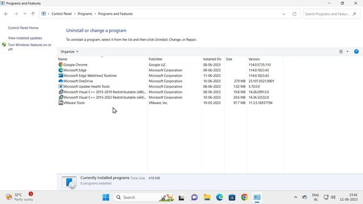
Task: Select the Microsoft OneDrive cloud icon
Action: click(x=61, y=81)
